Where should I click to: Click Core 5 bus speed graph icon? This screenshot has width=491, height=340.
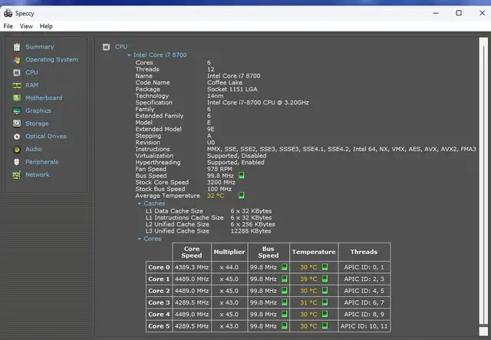click(285, 325)
